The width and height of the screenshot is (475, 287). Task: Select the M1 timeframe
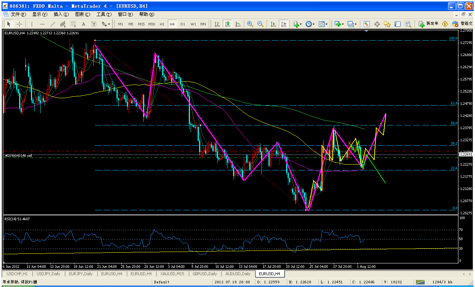pos(121,24)
